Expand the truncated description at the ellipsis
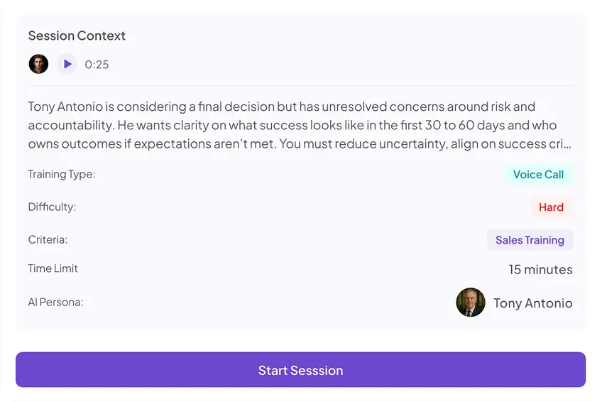Screen dimensions: 602x402 (x=567, y=144)
